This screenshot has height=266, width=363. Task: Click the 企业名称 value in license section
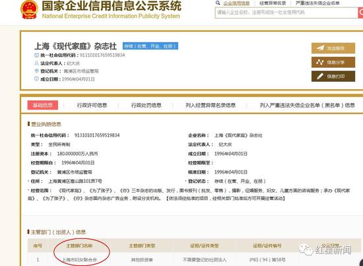(238, 135)
